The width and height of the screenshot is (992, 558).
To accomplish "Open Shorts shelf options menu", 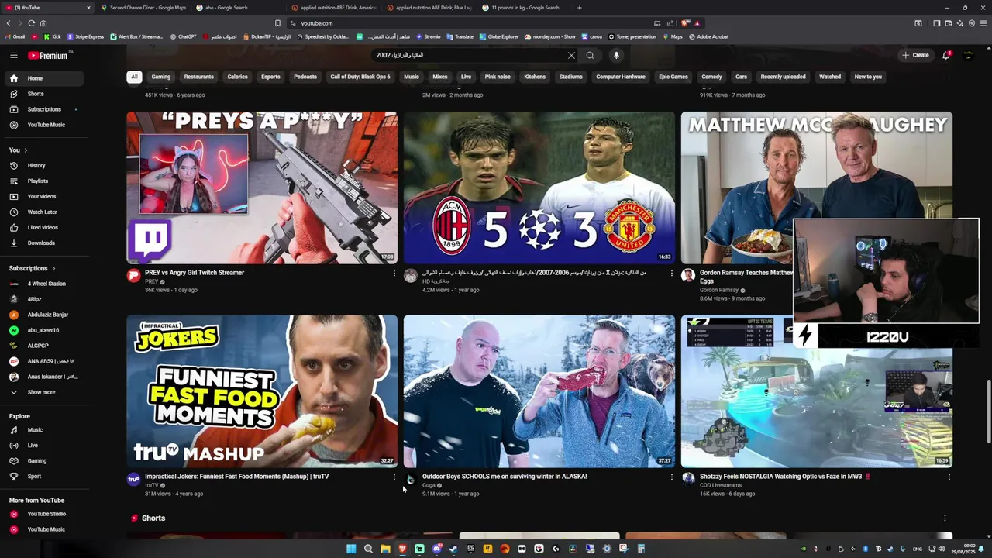I will (x=944, y=518).
